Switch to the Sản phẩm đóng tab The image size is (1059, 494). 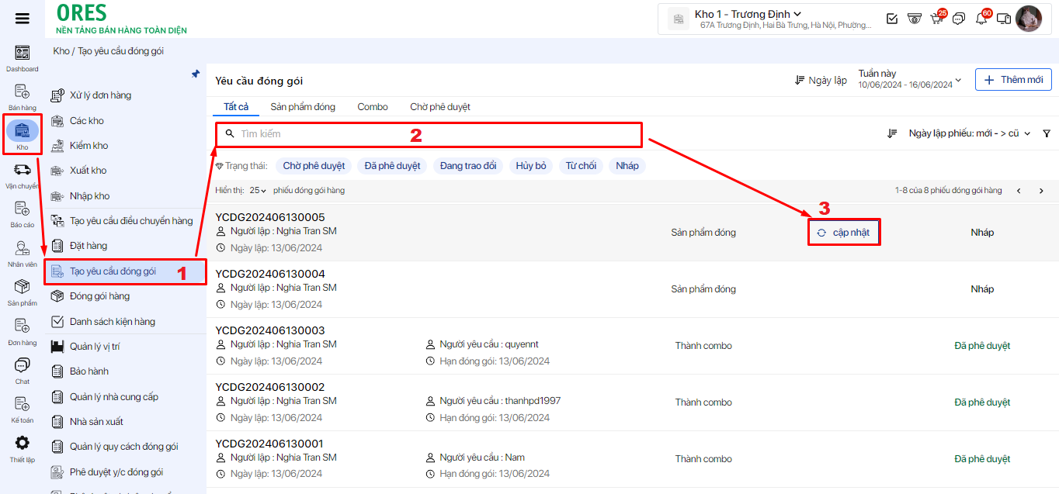coord(303,107)
